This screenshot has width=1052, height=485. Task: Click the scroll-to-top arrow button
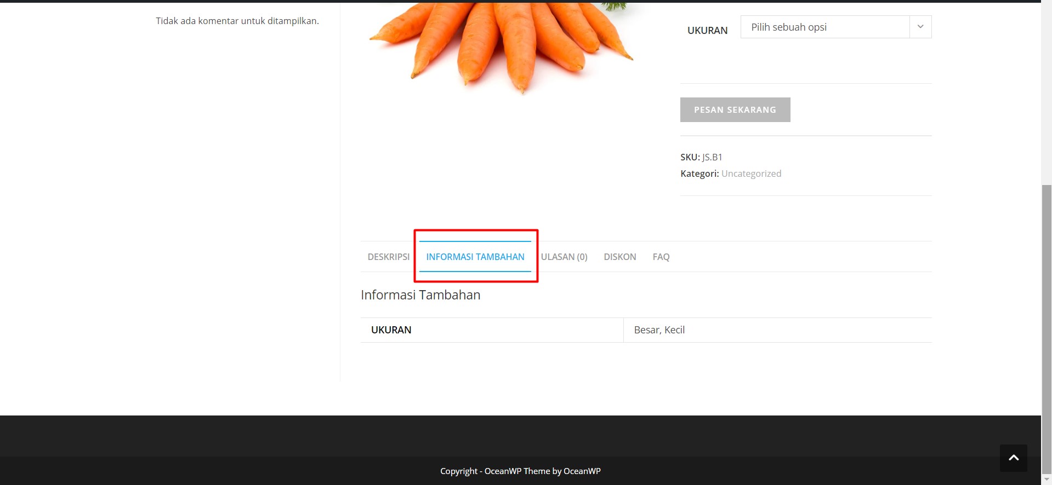pos(1014,458)
